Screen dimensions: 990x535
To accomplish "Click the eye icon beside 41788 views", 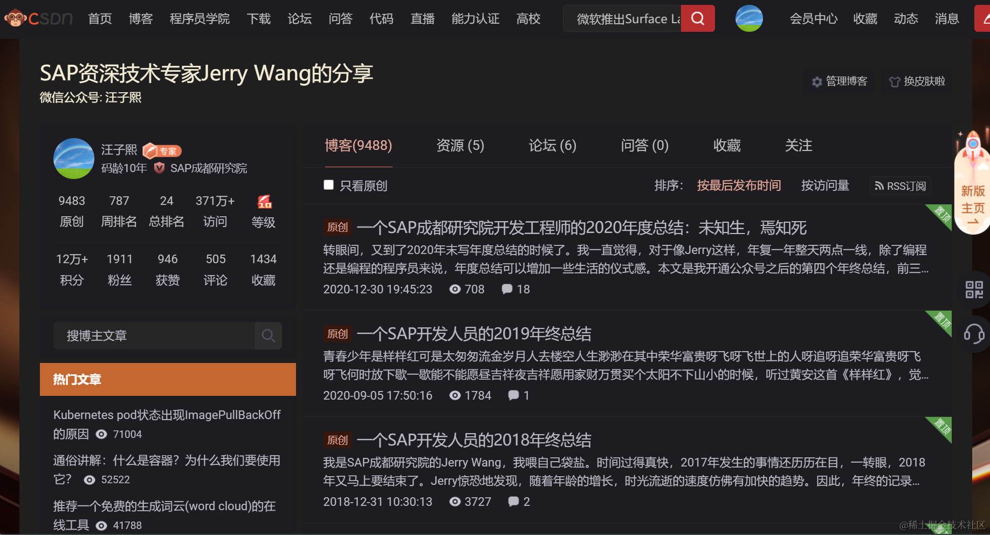I will [101, 525].
